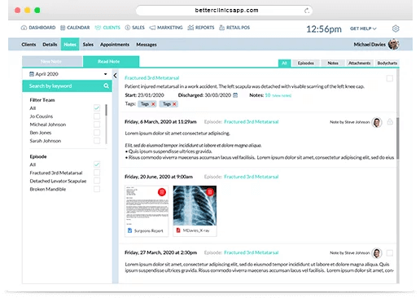Filter by the Notes view tab
420x298 pixels.
333,63
